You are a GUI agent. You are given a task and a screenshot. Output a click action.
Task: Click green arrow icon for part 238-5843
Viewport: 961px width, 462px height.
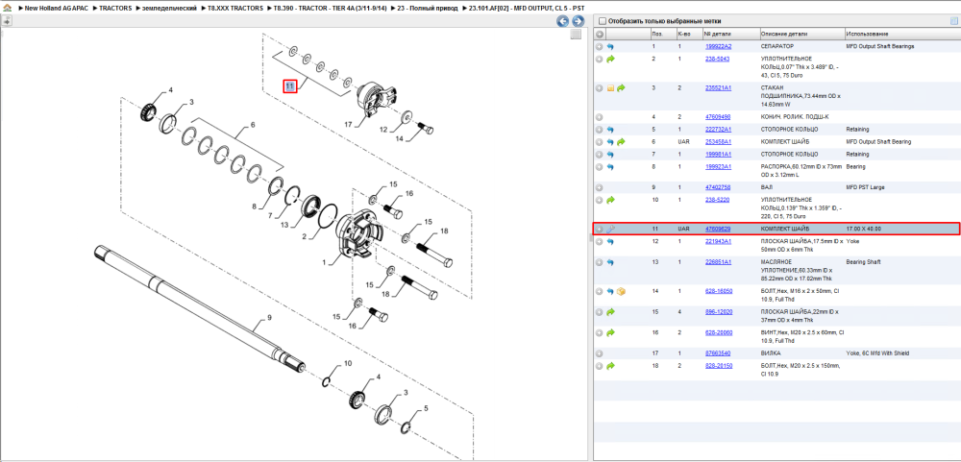(610, 59)
